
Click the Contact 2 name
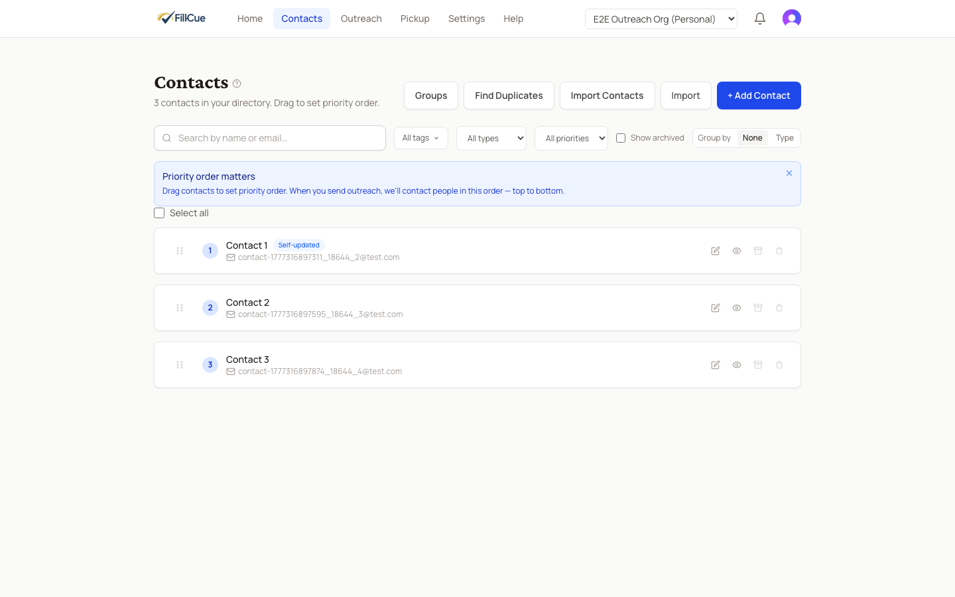click(x=247, y=302)
